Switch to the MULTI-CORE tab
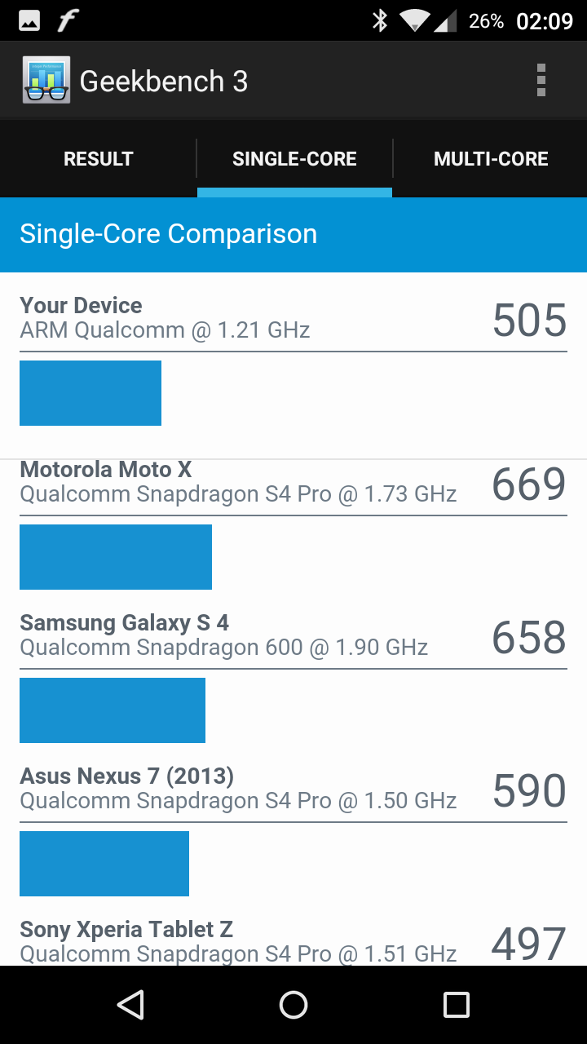 tap(491, 159)
